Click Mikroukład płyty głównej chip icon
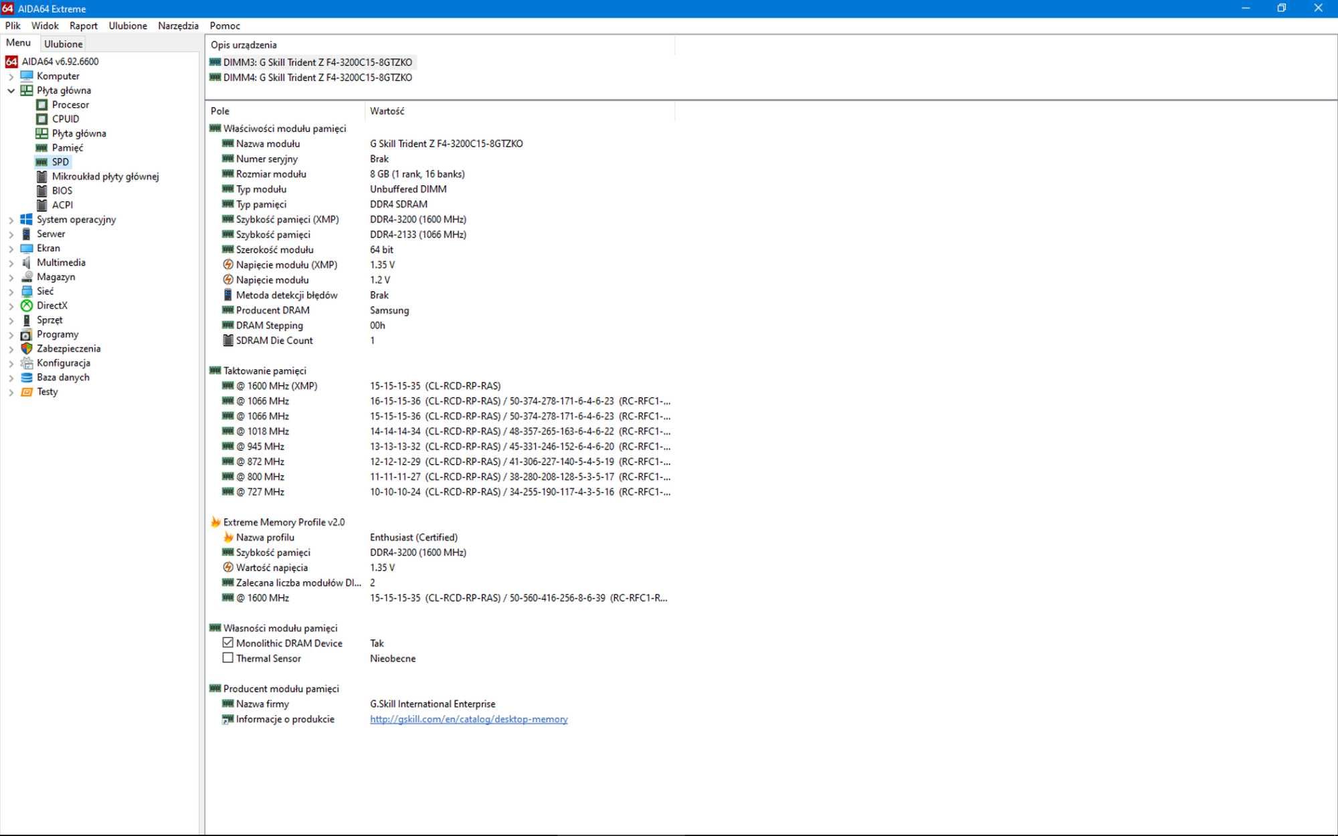The image size is (1338, 836). tap(41, 177)
